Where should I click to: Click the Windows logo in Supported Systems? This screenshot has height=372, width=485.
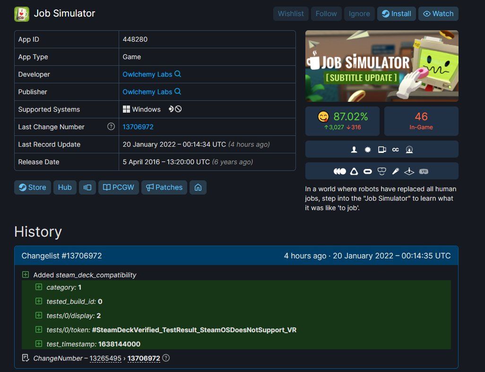126,109
